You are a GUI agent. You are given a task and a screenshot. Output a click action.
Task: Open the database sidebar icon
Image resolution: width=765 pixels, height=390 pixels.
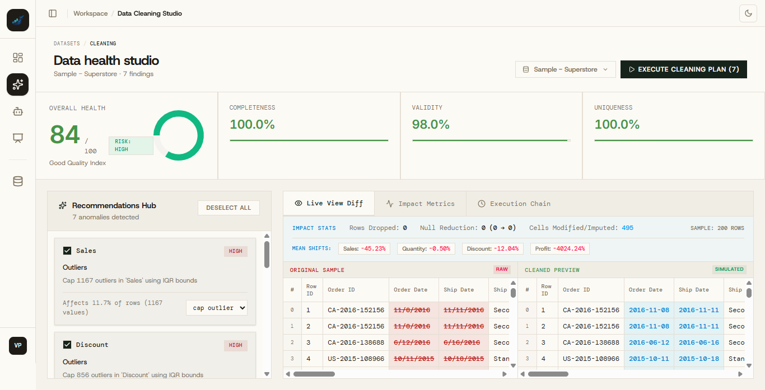[x=18, y=181]
